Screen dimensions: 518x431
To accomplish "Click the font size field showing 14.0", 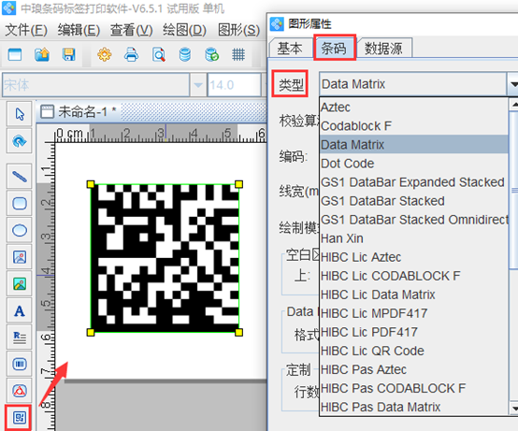I will (x=233, y=85).
